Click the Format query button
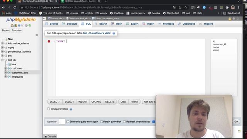The image size is (247, 139). coord(134,102)
